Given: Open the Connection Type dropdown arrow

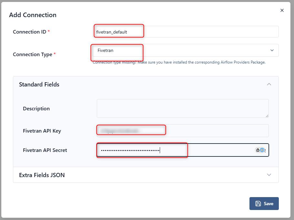Looking at the screenshot, I should click(x=272, y=50).
